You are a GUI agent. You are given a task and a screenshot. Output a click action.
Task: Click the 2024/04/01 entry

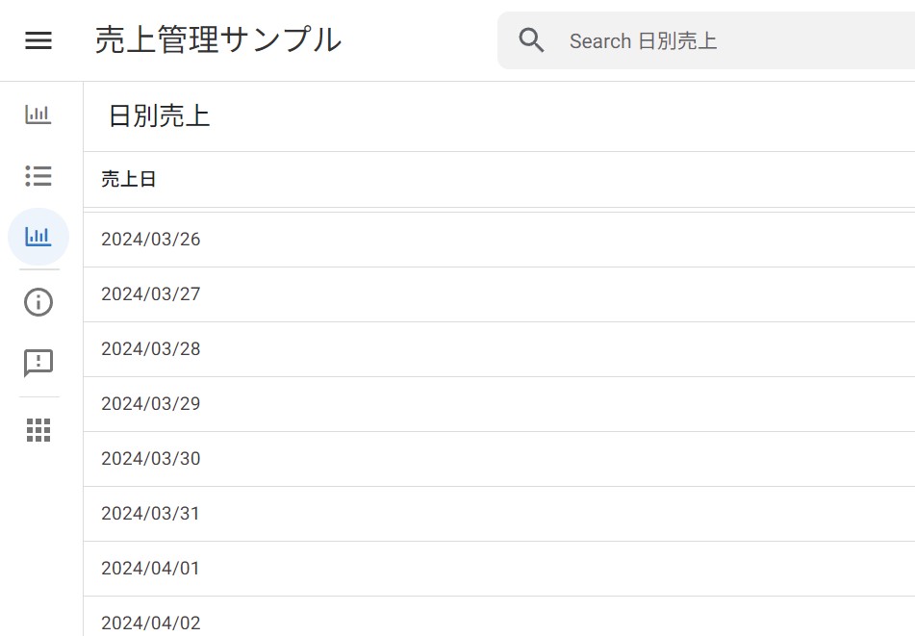151,569
